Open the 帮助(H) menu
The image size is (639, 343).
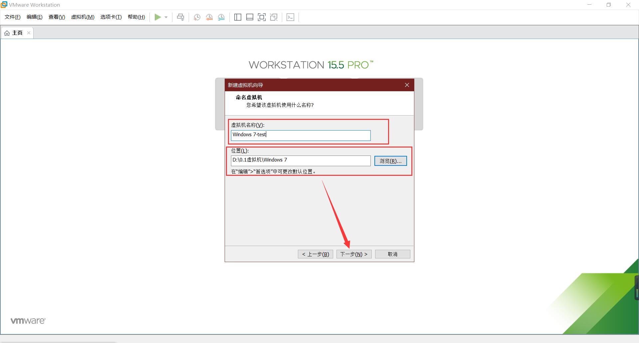(x=136, y=17)
